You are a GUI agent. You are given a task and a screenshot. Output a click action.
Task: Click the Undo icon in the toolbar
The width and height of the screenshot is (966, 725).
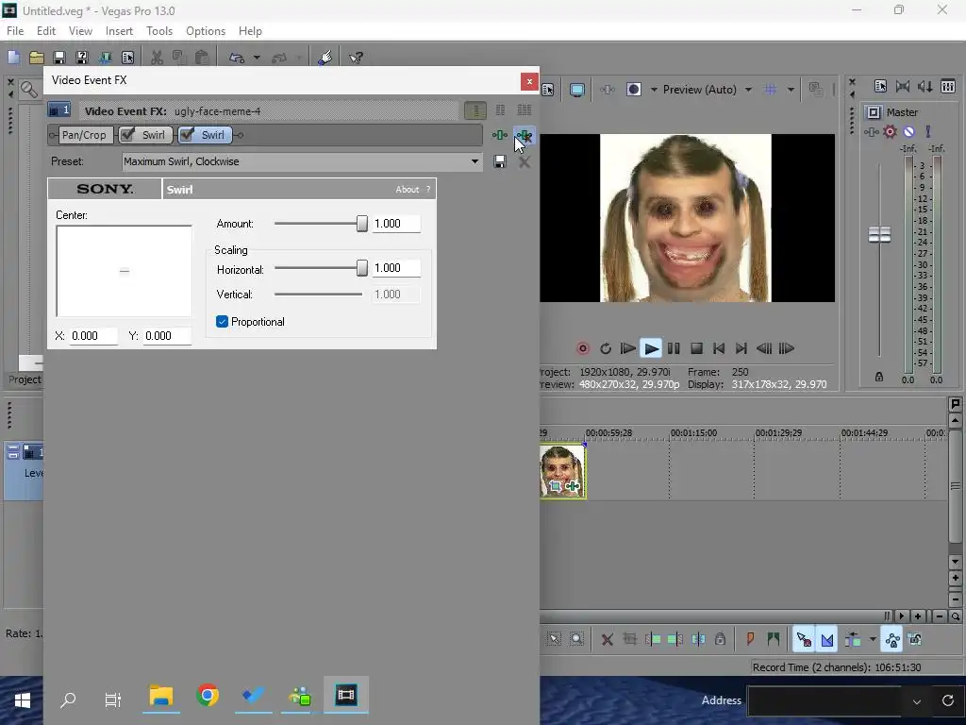pyautogui.click(x=237, y=58)
